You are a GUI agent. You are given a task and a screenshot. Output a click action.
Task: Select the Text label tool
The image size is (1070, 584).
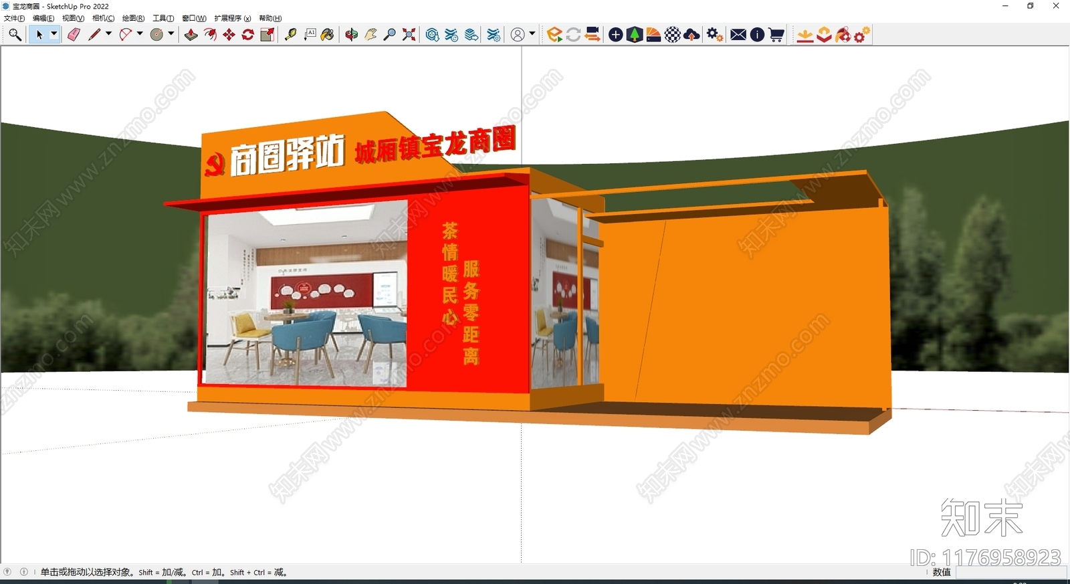(x=310, y=35)
